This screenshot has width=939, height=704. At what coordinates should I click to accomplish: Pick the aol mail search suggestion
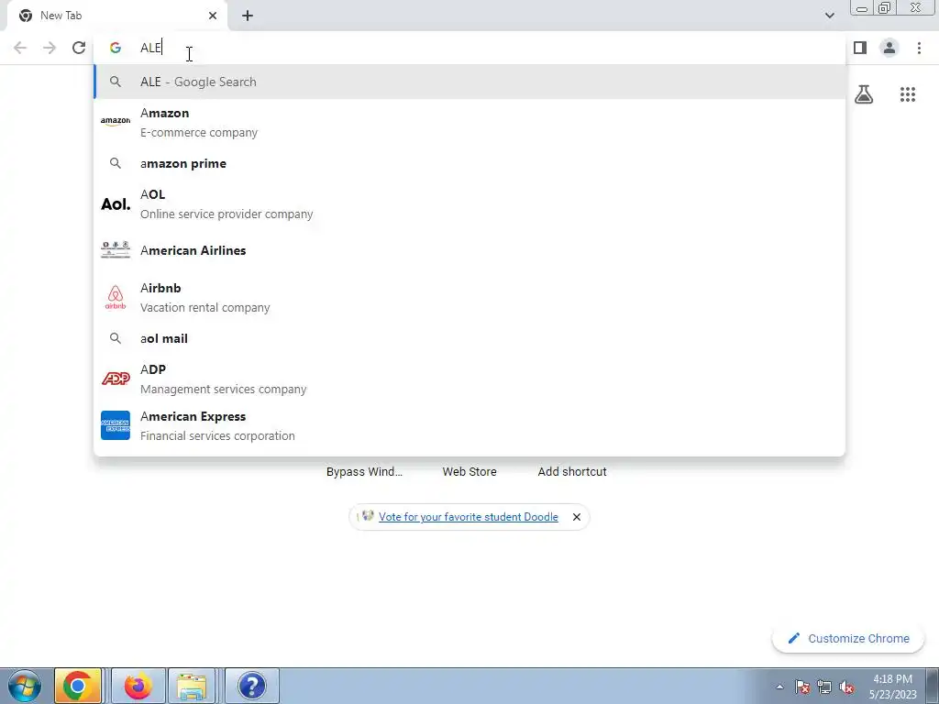click(x=469, y=338)
